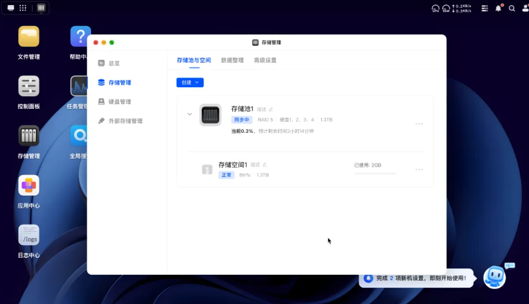The height and width of the screenshot is (304, 529).
Task: Open the app grid launcher icon
Action: pos(23,8)
